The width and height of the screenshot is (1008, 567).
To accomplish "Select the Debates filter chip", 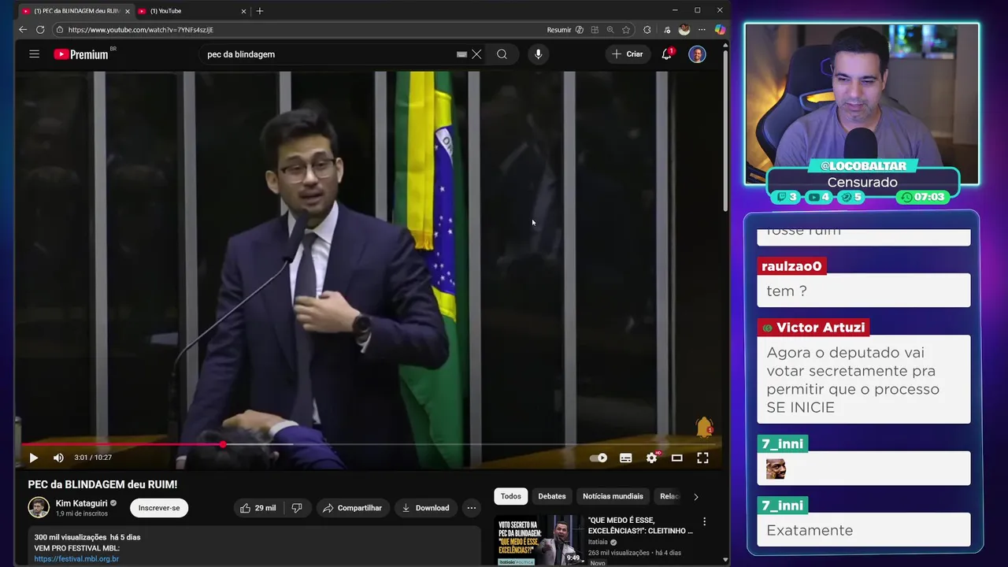I will pyautogui.click(x=552, y=496).
